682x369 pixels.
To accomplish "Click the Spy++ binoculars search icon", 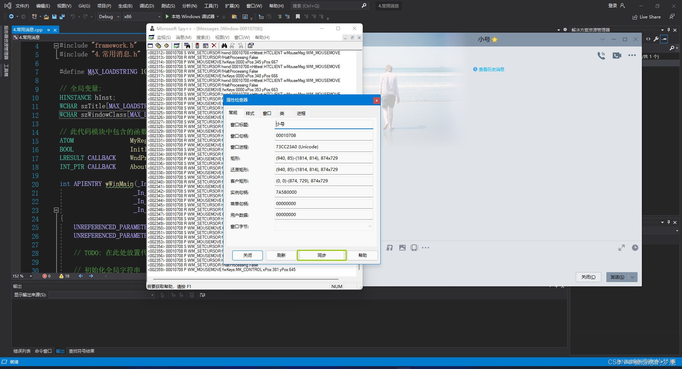I will (x=224, y=46).
